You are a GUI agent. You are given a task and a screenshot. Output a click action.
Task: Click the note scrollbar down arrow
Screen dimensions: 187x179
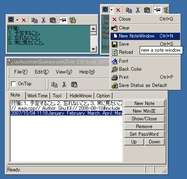pos(93,49)
